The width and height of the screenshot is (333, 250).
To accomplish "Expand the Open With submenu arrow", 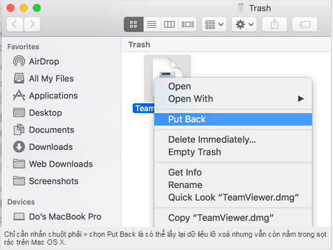I will tap(301, 99).
